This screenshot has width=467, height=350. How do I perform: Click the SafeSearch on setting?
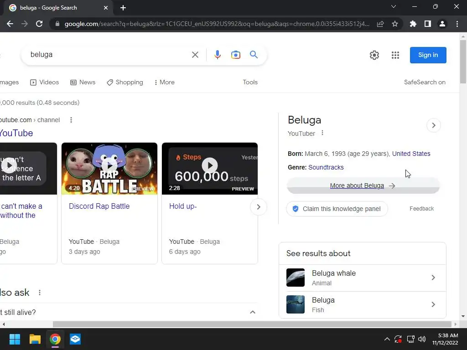(425, 82)
